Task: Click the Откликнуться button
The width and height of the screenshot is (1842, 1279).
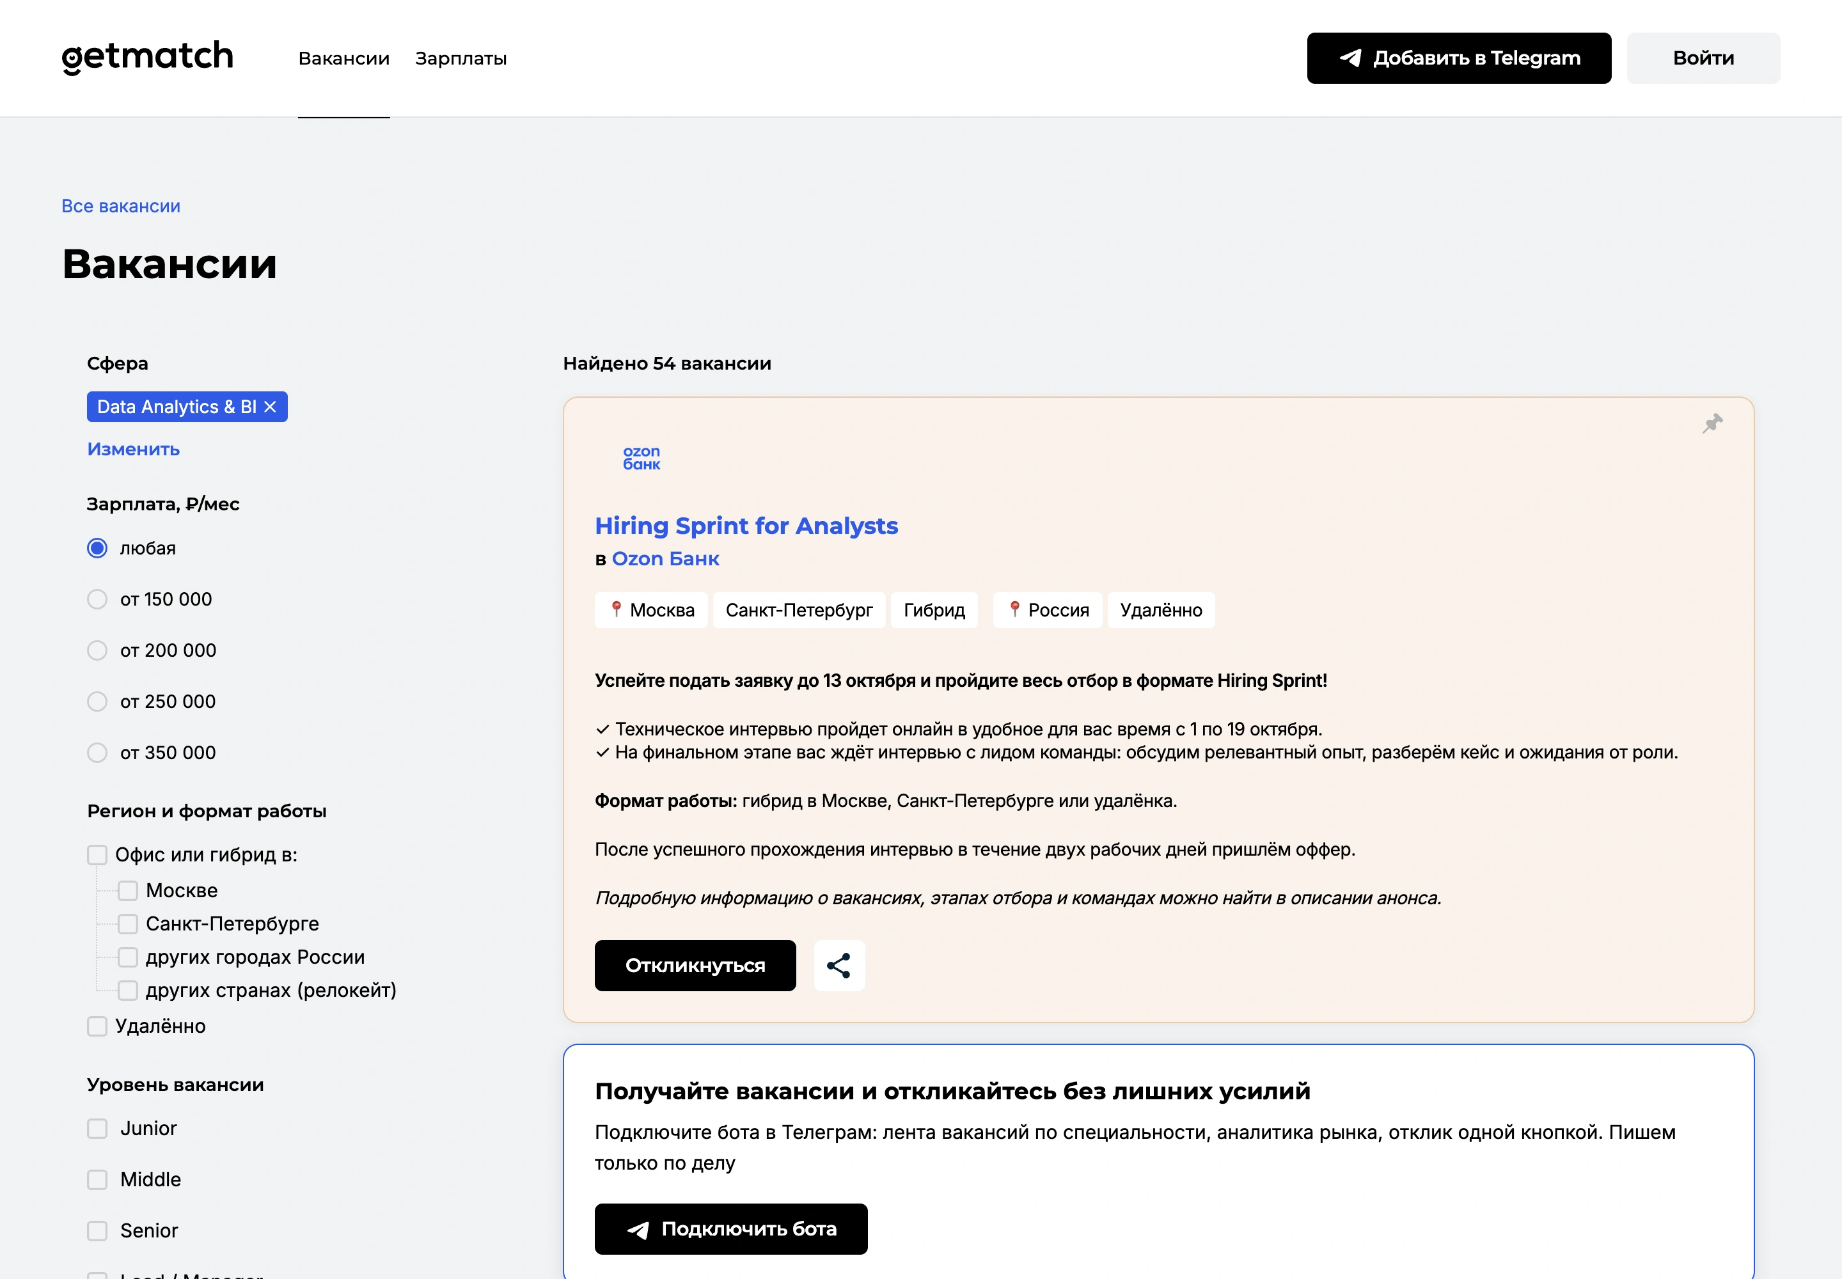Action: [695, 966]
